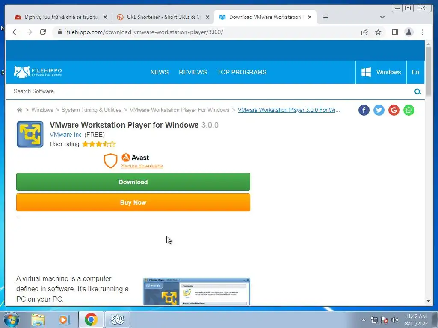Image resolution: width=438 pixels, height=328 pixels.
Task: Switch to the URL Shortener tab
Action: coord(163,17)
